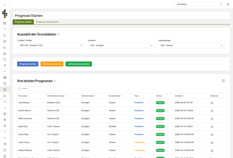Click the orange Validierung starten button
The image size is (233, 158).
tap(52, 64)
